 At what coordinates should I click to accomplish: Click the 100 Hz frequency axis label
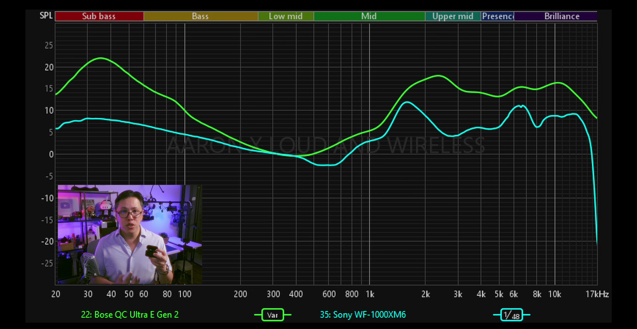(x=185, y=294)
